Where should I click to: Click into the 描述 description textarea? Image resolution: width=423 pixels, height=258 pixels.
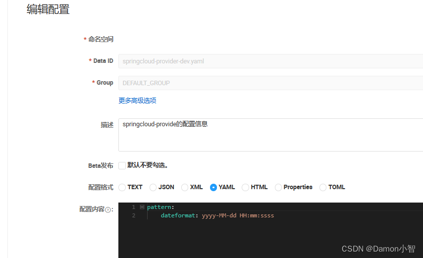click(270, 135)
